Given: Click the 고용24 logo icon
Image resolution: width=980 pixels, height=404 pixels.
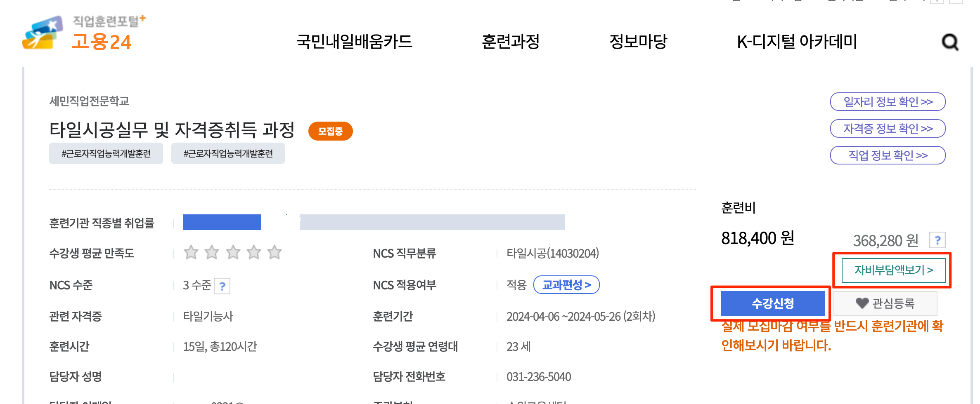Looking at the screenshot, I should [x=42, y=33].
